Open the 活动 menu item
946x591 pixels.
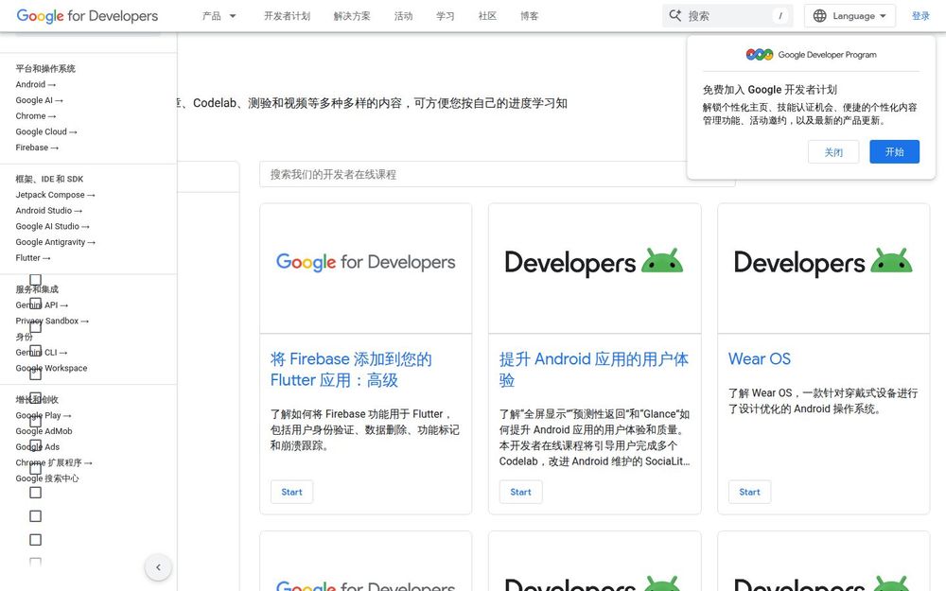coord(404,16)
